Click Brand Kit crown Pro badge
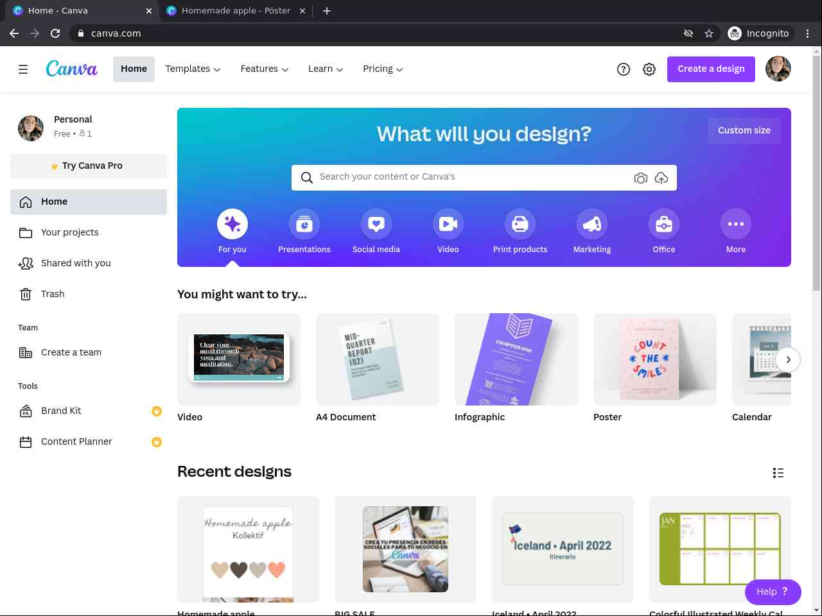The height and width of the screenshot is (616, 822). [156, 411]
